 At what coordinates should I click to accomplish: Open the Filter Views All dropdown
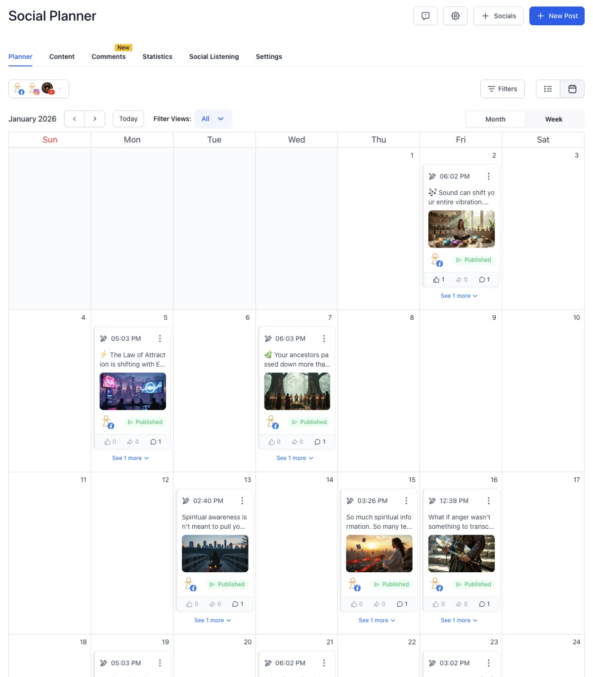coord(213,119)
